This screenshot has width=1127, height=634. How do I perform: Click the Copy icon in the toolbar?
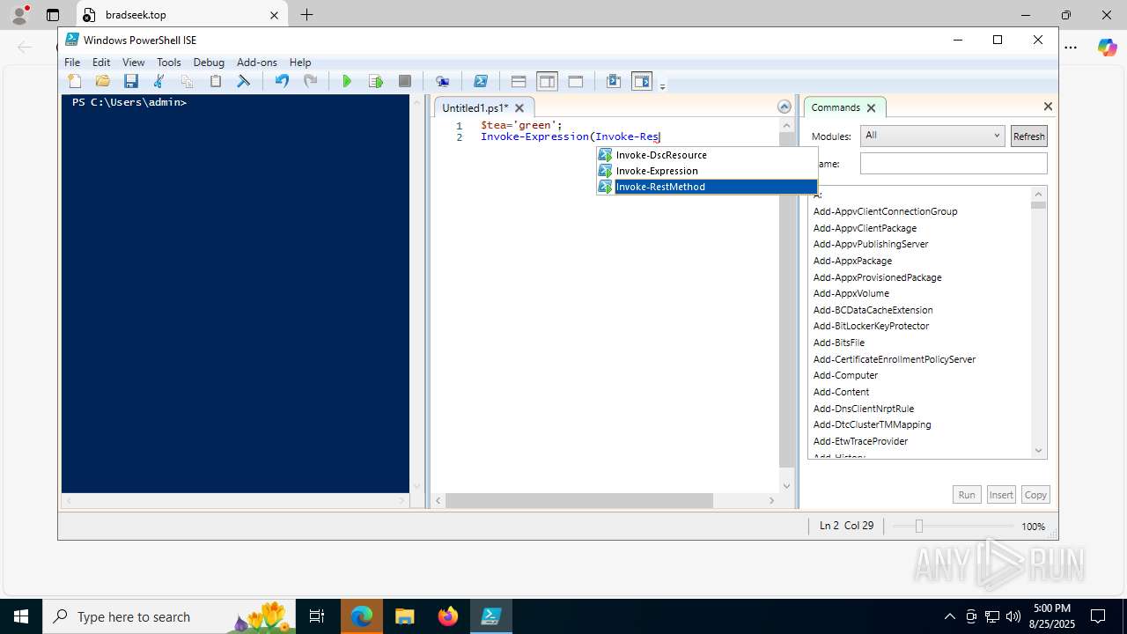(x=187, y=81)
